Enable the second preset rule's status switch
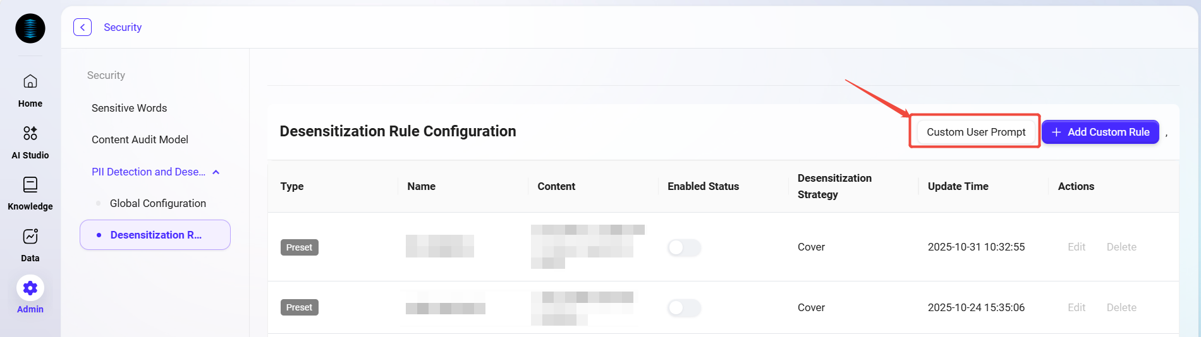The height and width of the screenshot is (337, 1201). (x=684, y=308)
